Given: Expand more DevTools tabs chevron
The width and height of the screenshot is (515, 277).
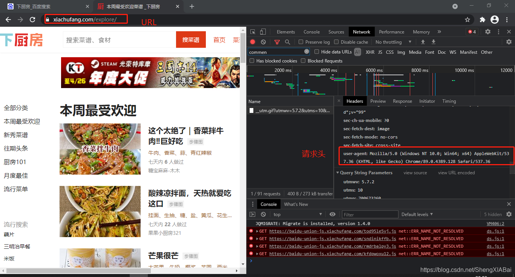Looking at the screenshot, I should point(439,32).
